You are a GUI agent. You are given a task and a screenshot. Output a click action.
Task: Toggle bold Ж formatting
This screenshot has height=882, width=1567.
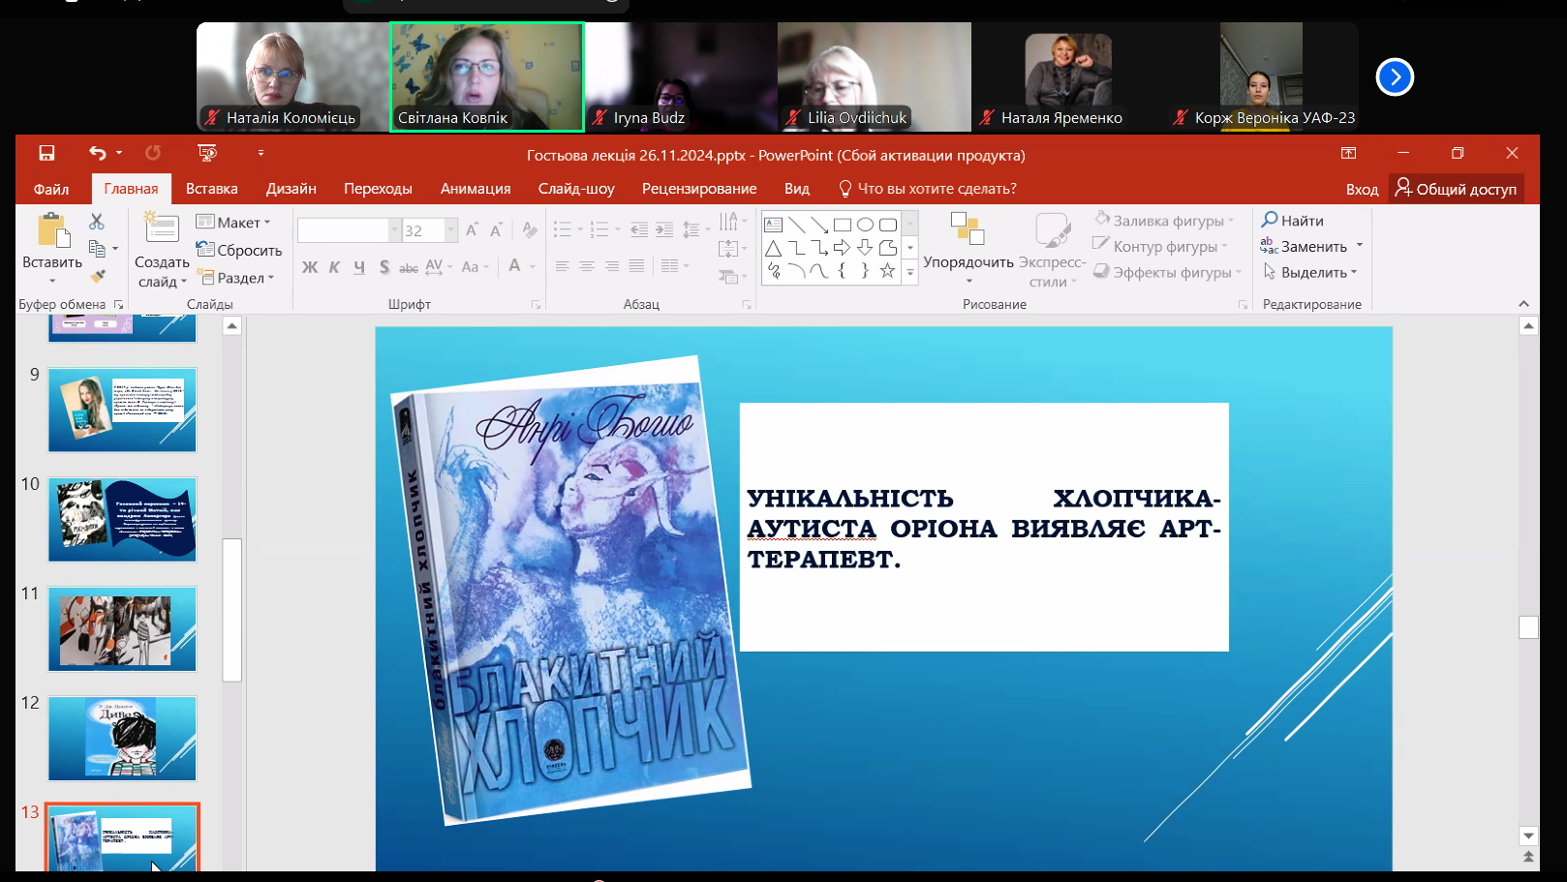click(310, 267)
